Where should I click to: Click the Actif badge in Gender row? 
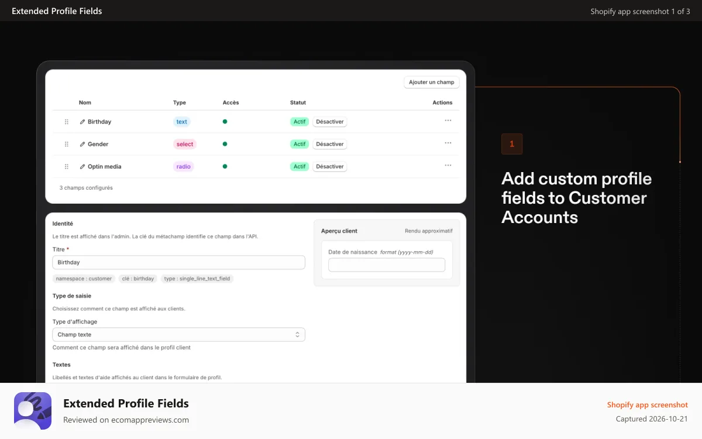[300, 144]
